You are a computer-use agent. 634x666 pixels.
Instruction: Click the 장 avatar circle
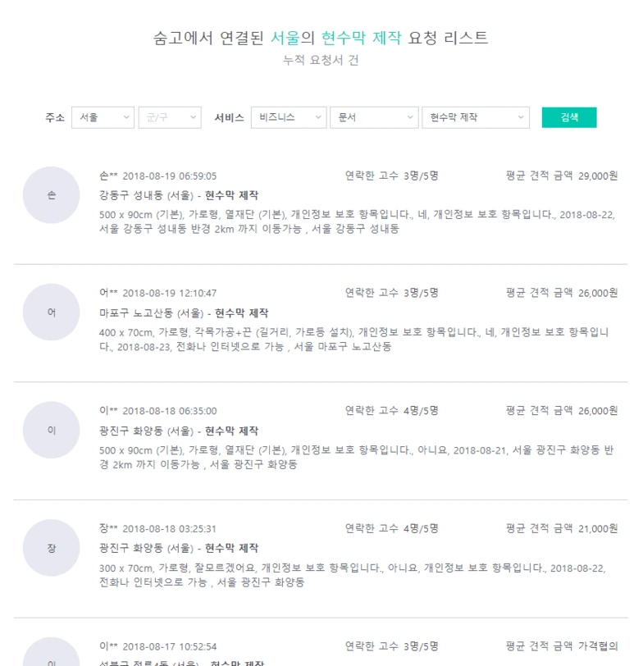coord(52,548)
